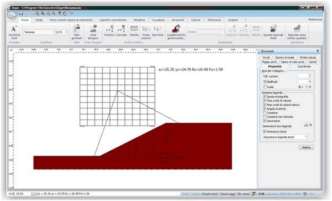Click Trasla sezione tool
The image size is (332, 201).
coord(146,32)
